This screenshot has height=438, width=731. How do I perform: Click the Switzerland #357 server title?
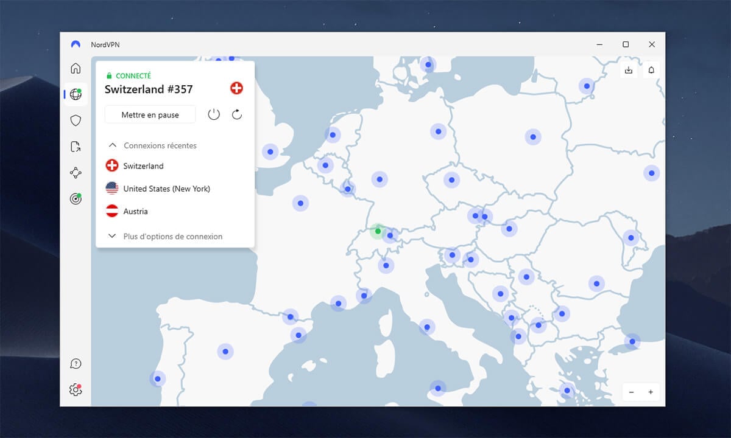tap(149, 89)
